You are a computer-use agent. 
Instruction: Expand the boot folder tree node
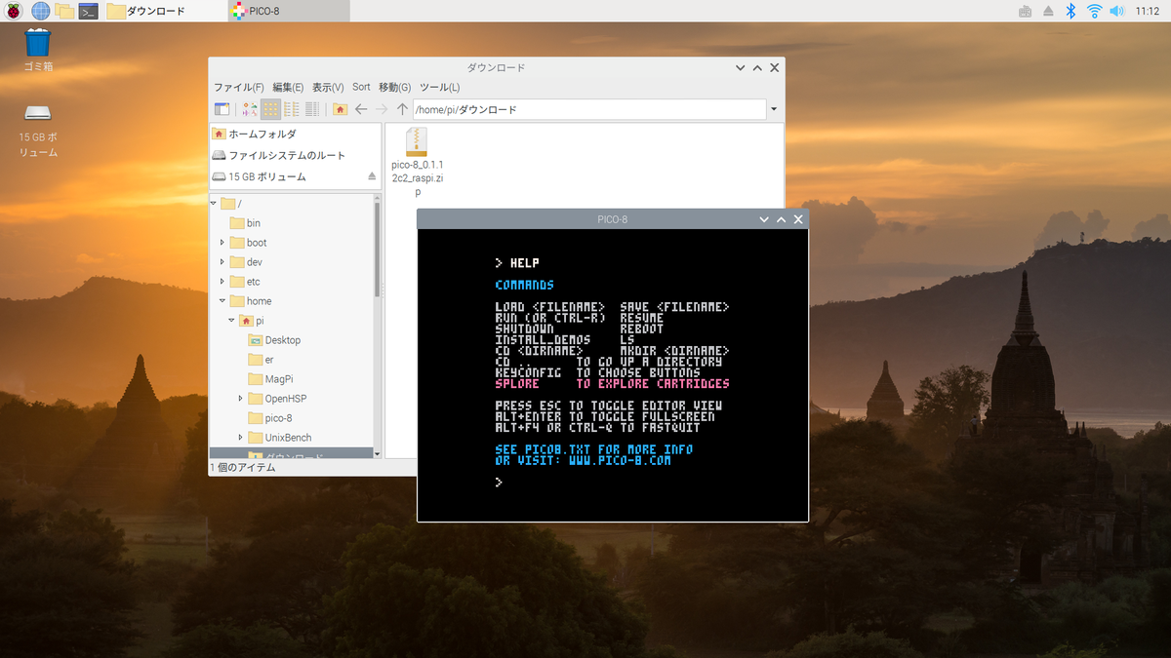[x=222, y=243]
